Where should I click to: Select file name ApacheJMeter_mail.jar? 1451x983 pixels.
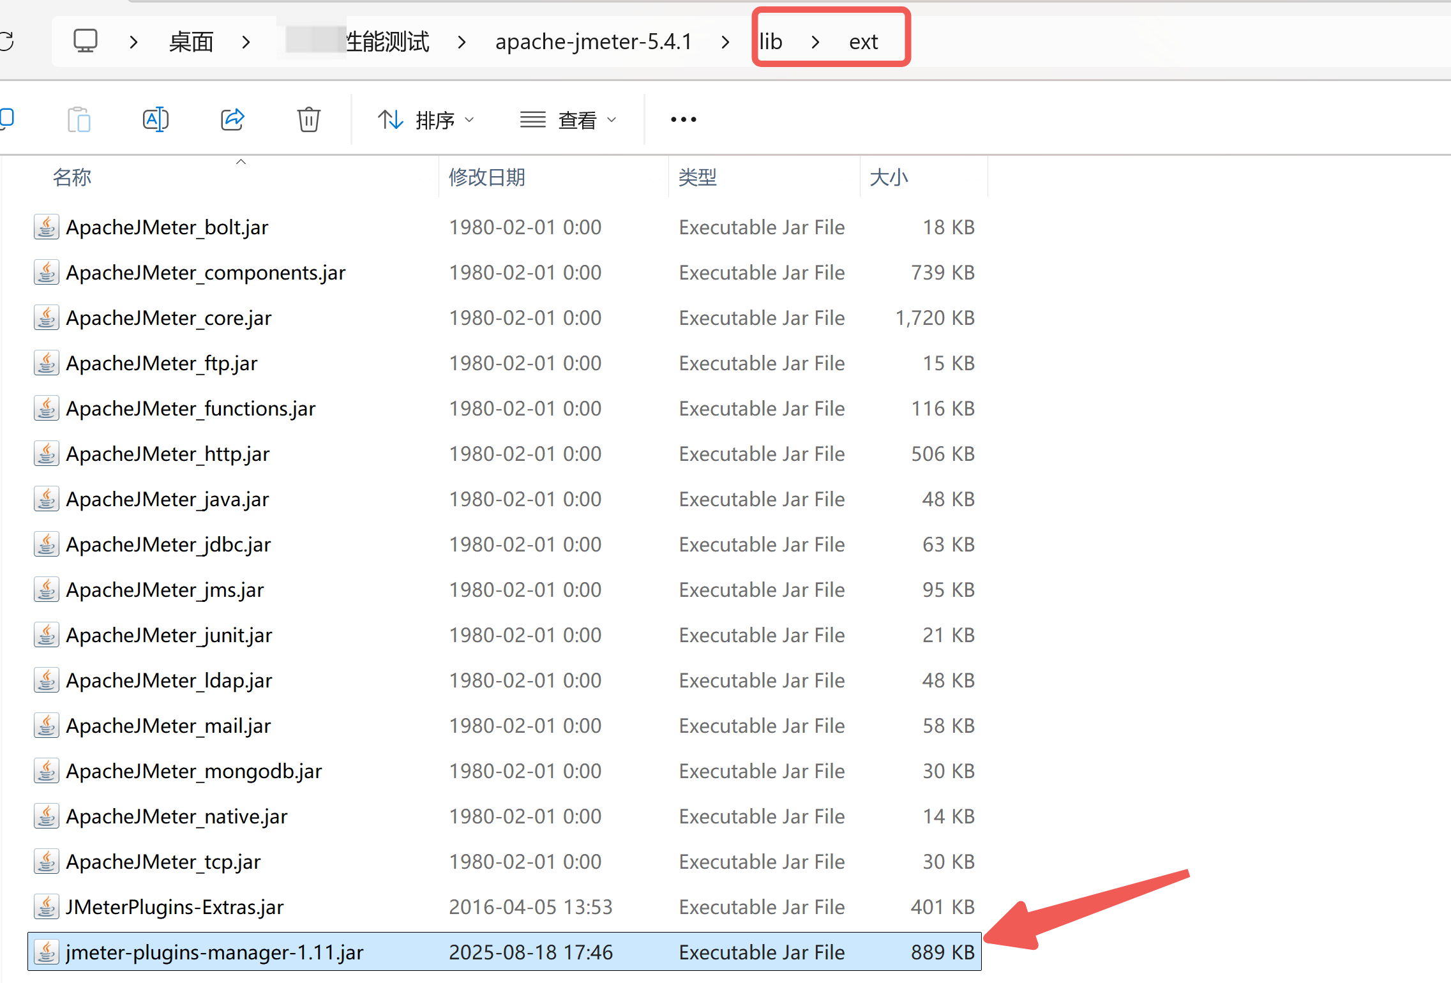click(x=169, y=726)
